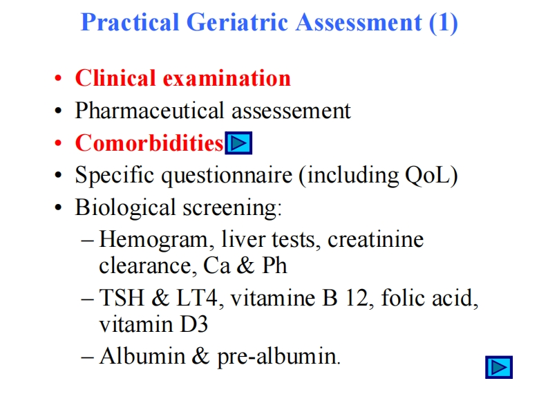Click the vitamin D3 text line
The width and height of the screenshot is (548, 410).
pyautogui.click(x=153, y=324)
